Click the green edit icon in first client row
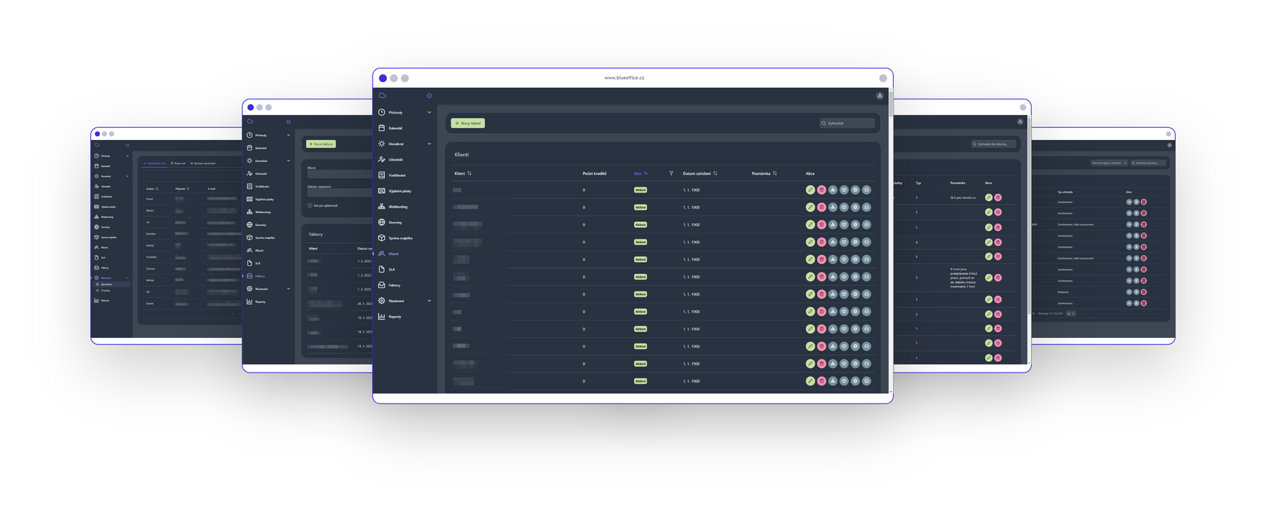This screenshot has width=1266, height=517. [810, 190]
